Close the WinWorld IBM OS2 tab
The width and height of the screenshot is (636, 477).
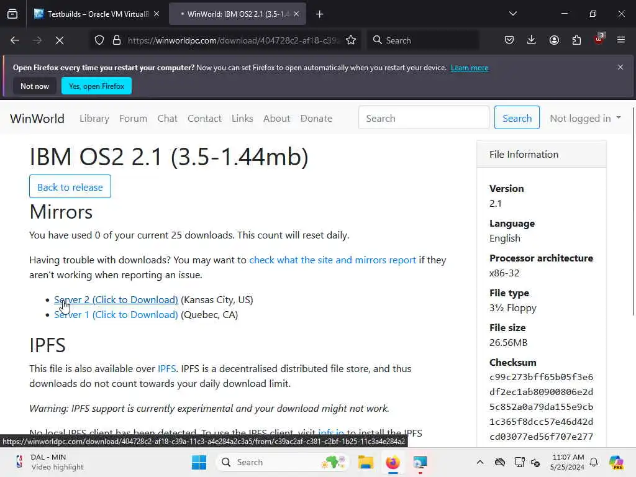pos(296,14)
